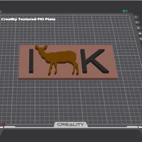This screenshot has width=142, height=142.
Task: Click the Creality Textured PEI Plate label
Action: pos(28,19)
